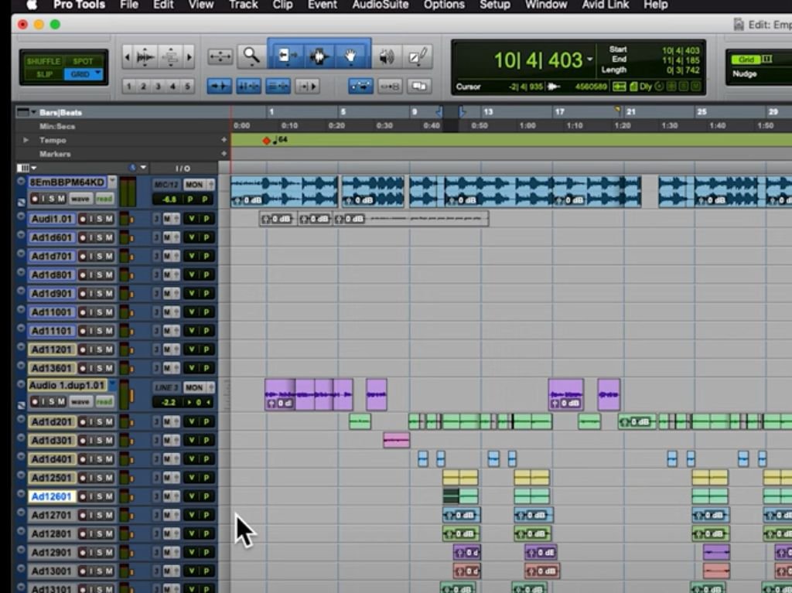Toggle Tab to Transients icon
This screenshot has height=593, width=792.
(220, 87)
